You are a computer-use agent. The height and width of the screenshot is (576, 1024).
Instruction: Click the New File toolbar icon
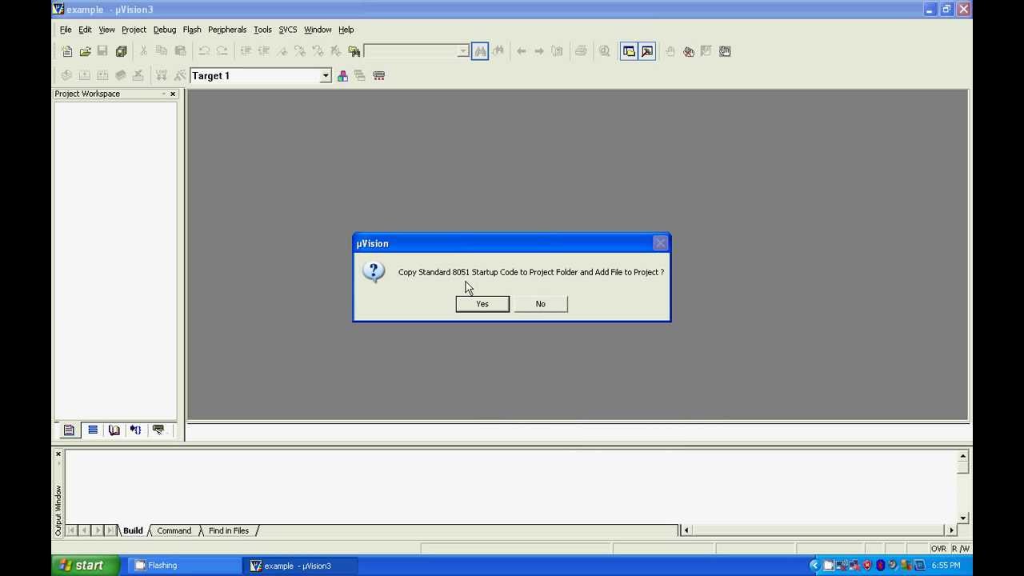click(x=66, y=51)
